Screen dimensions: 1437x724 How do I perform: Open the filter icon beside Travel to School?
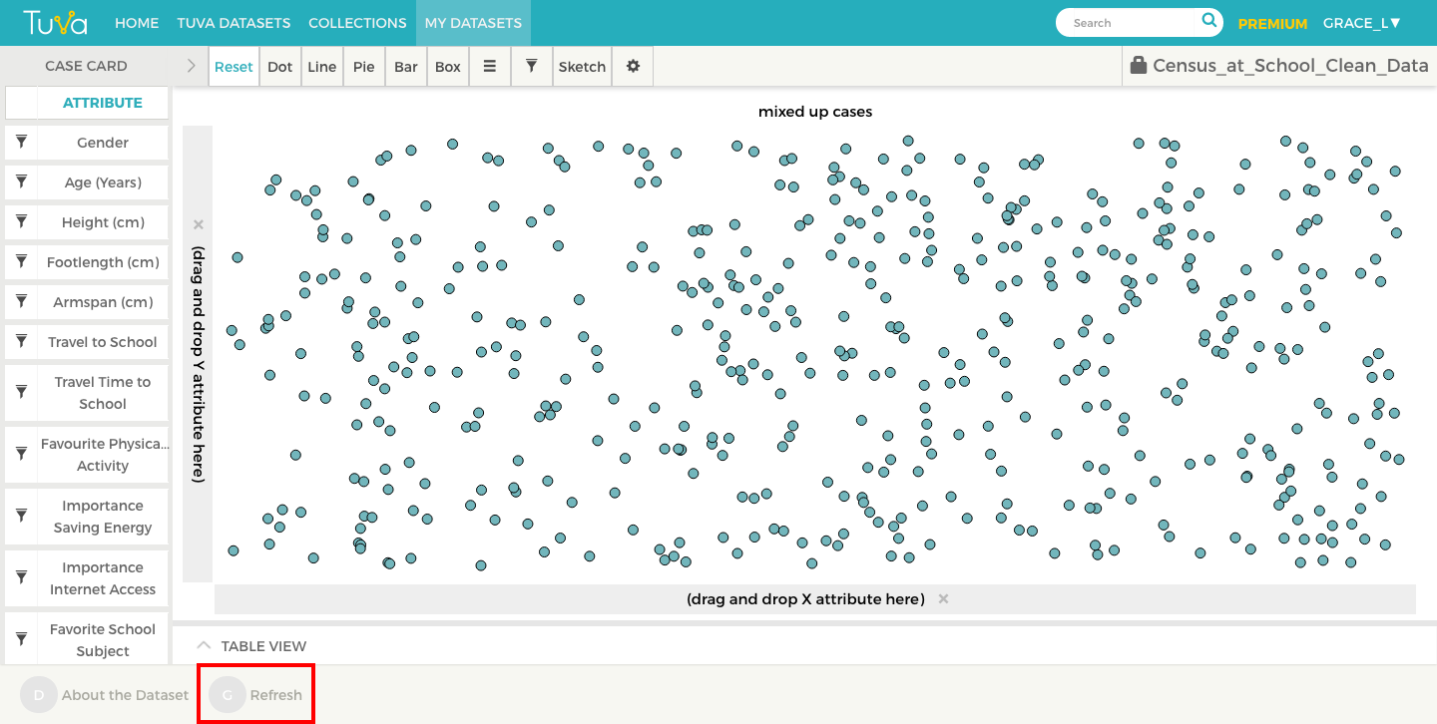pos(21,341)
